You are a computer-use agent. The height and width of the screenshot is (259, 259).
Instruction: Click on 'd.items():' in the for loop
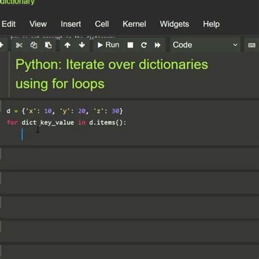tap(108, 122)
